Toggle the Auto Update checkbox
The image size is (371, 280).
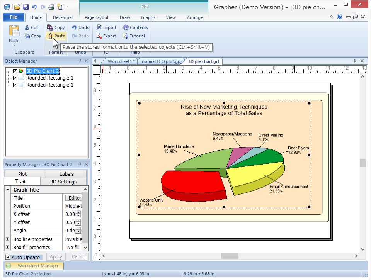[8, 257]
